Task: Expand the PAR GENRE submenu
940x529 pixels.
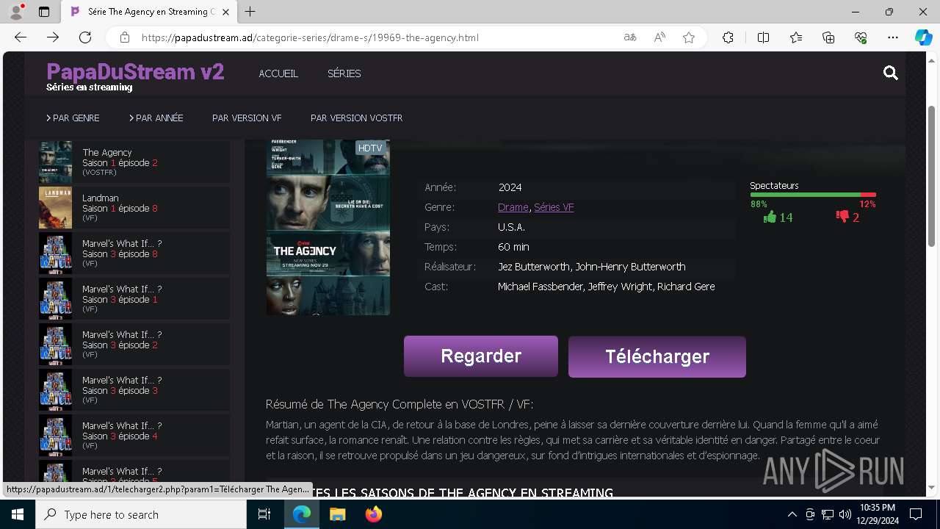Action: tap(73, 118)
